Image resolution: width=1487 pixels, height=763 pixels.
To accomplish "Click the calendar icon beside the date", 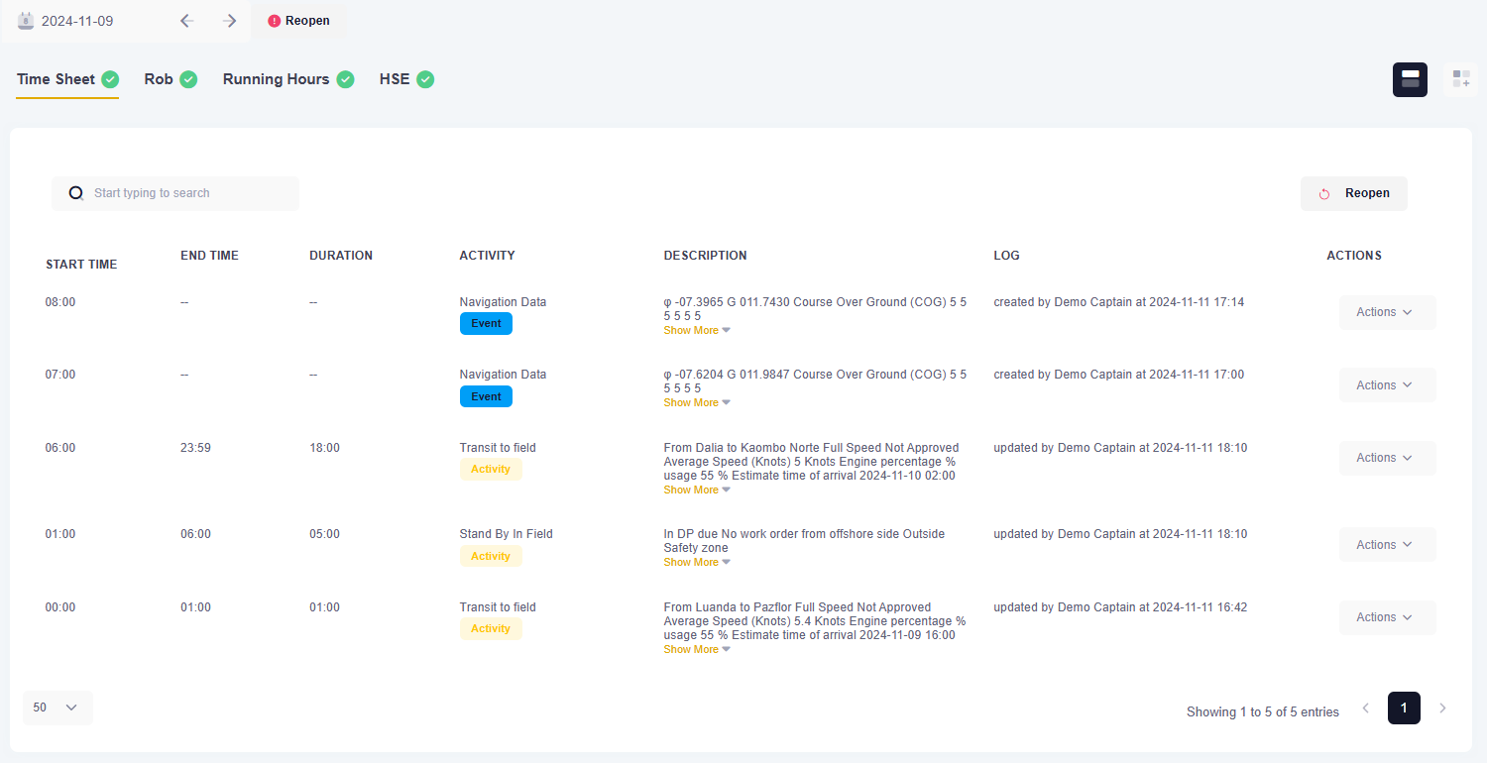I will coord(27,21).
